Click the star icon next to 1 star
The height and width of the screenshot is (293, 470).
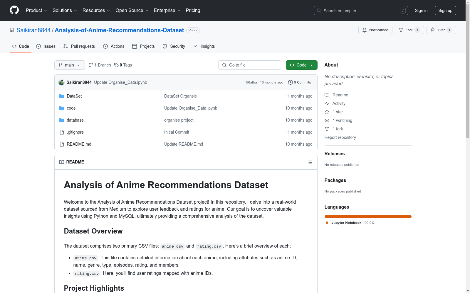[x=327, y=112]
